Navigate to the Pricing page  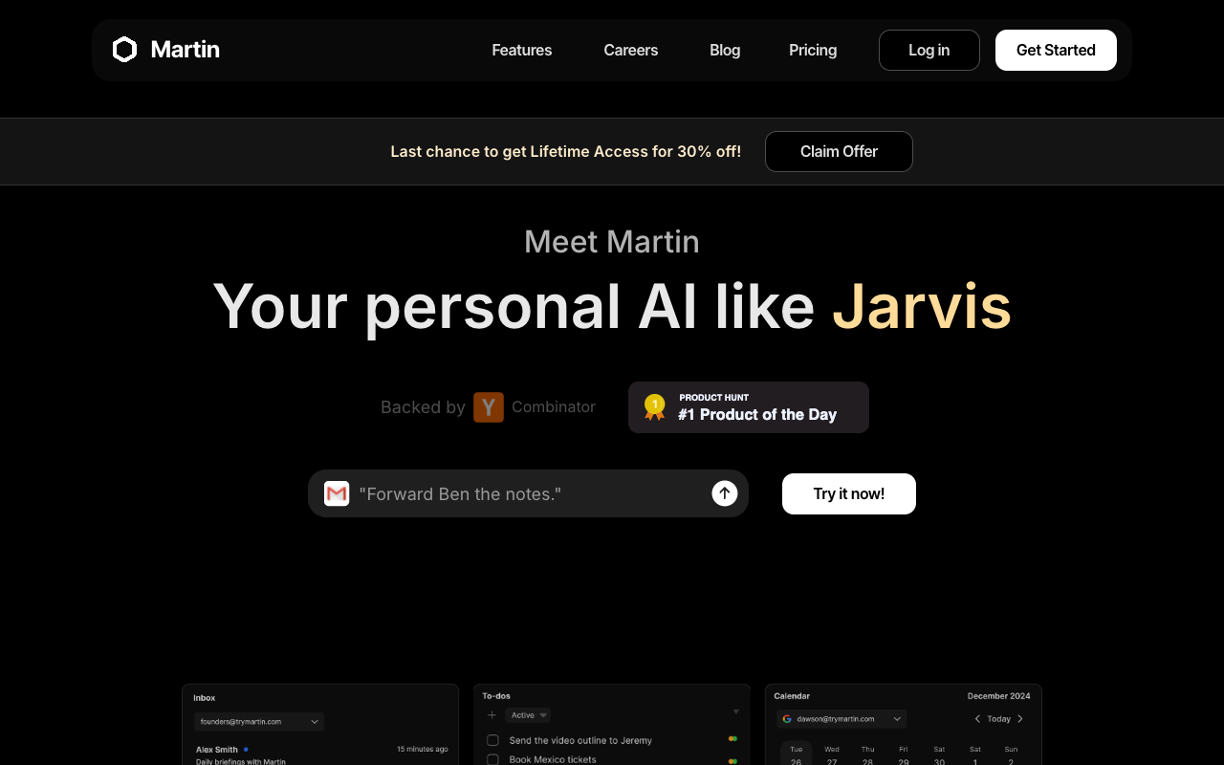coord(813,50)
